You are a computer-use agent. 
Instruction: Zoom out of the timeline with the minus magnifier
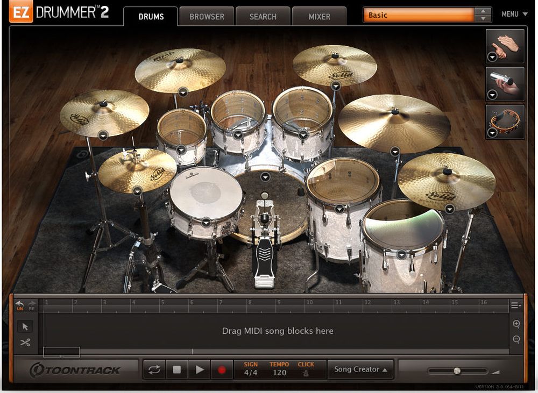(x=517, y=340)
